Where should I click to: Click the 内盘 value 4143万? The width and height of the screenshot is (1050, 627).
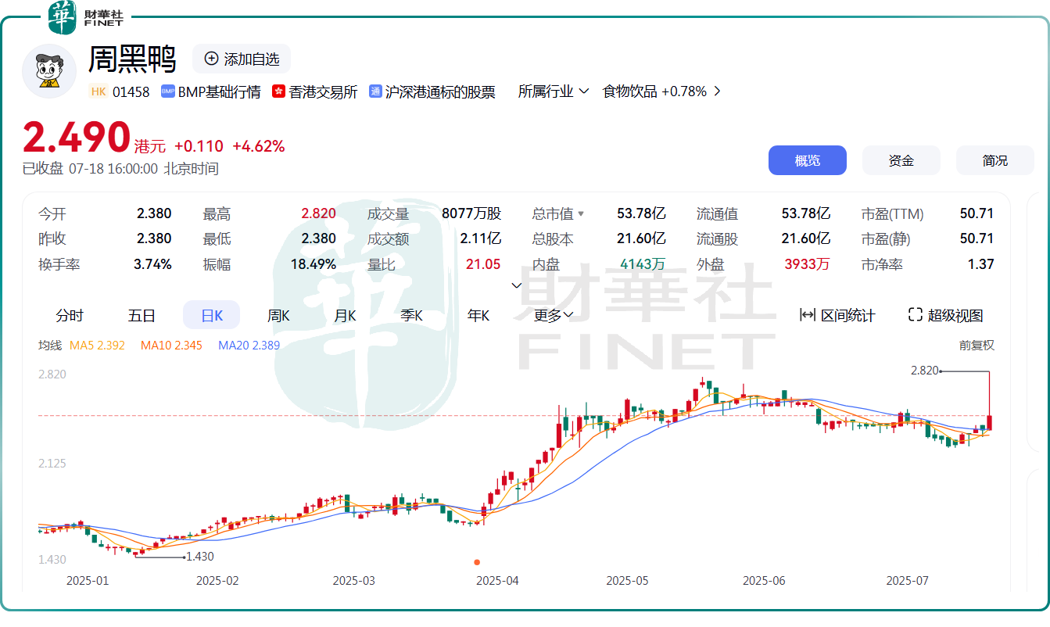coord(643,264)
